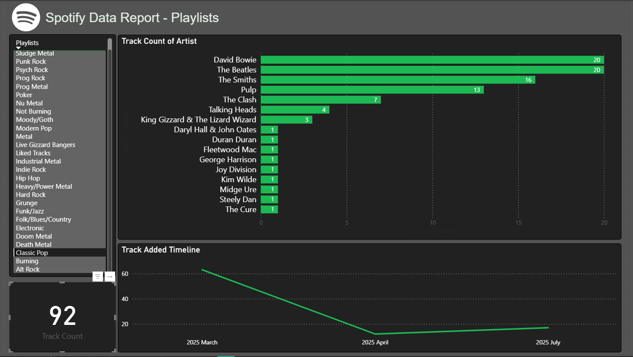The width and height of the screenshot is (633, 357).
Task: Open the filter icon above Track Count card
Action: click(x=98, y=276)
